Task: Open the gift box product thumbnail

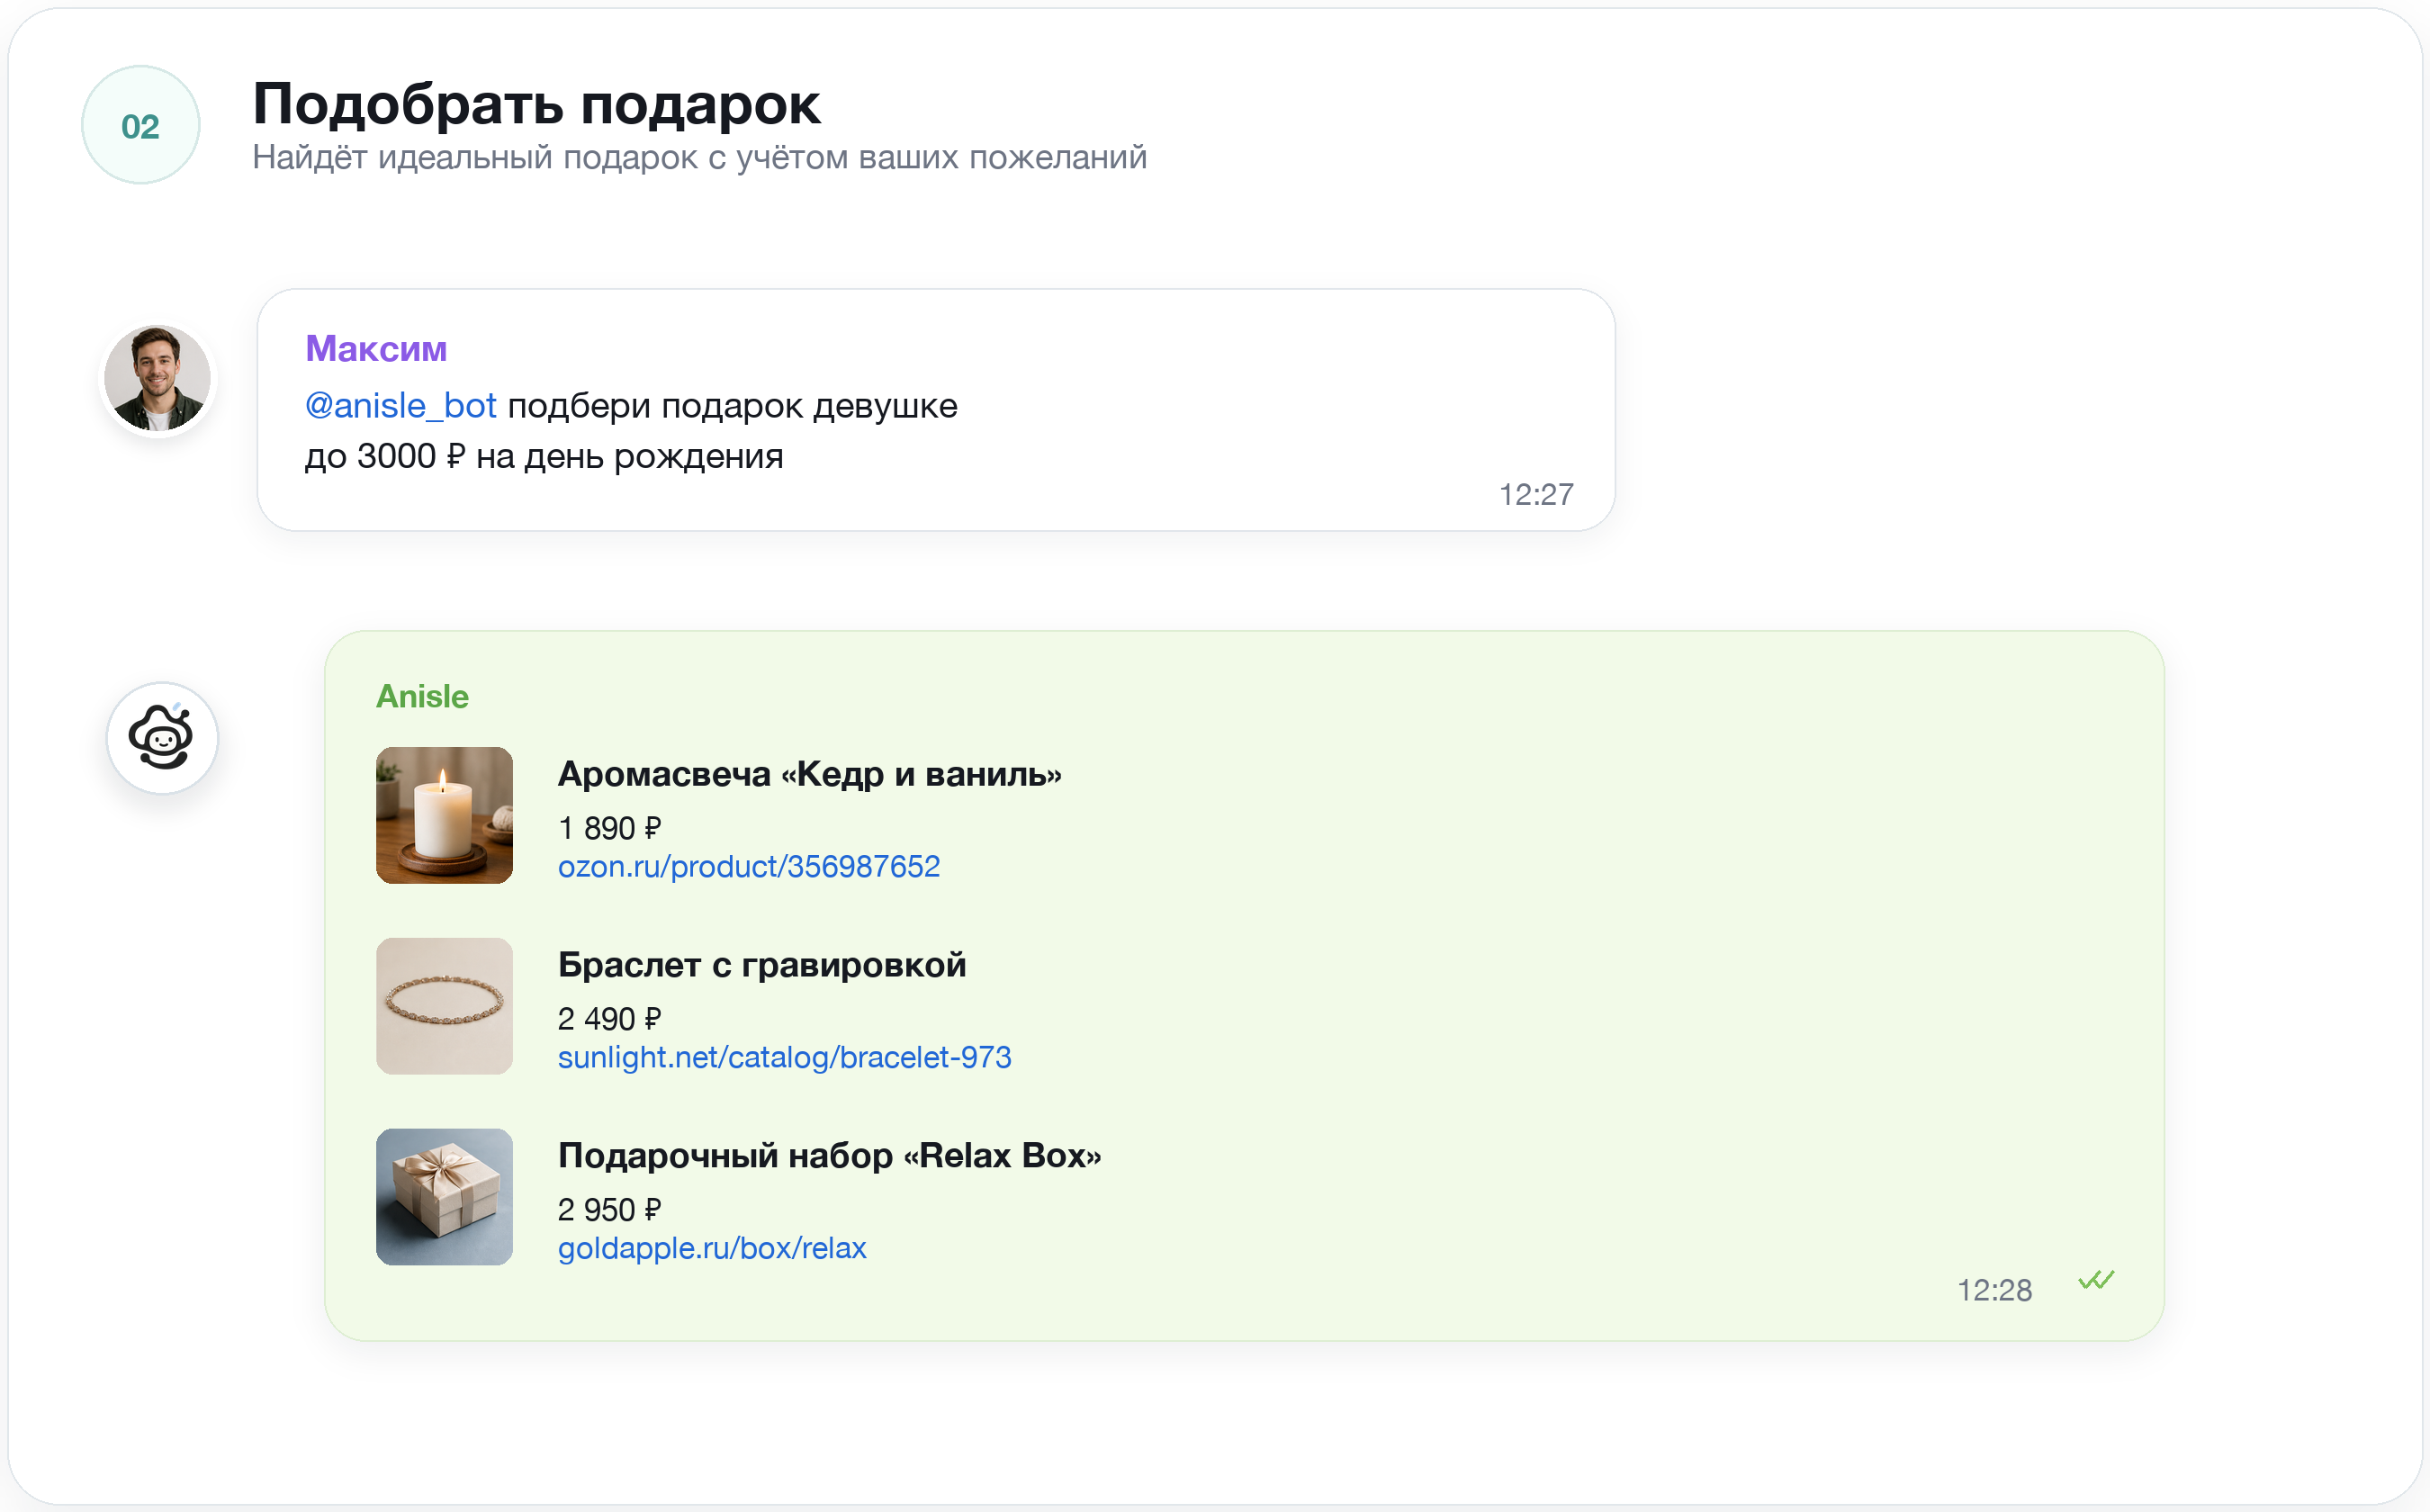Action: tap(444, 1197)
